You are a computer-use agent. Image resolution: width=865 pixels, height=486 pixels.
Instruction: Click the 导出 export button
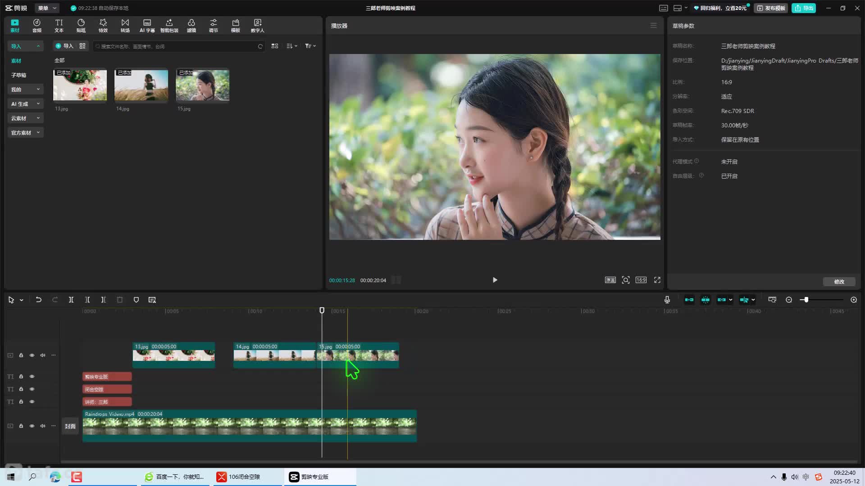804,8
